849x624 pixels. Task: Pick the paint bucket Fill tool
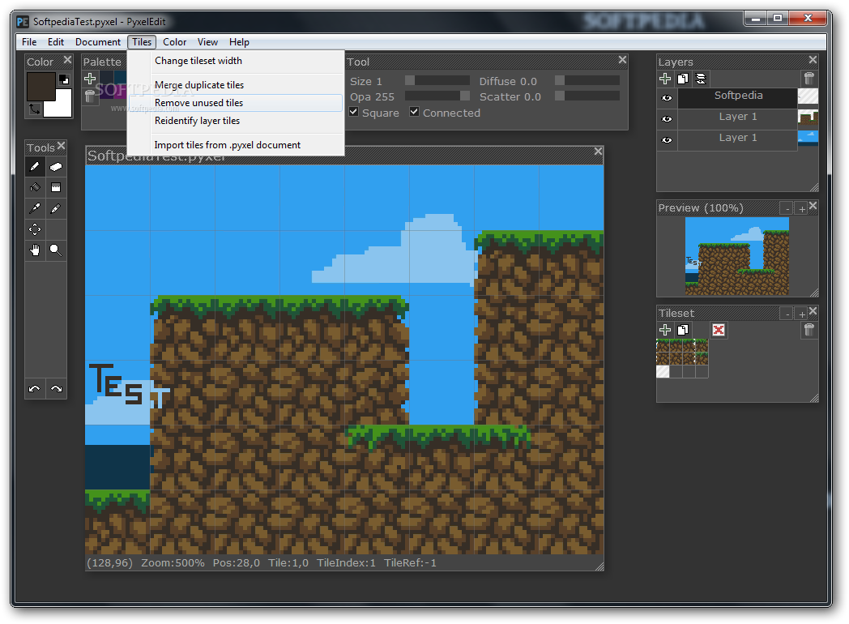[x=35, y=187]
